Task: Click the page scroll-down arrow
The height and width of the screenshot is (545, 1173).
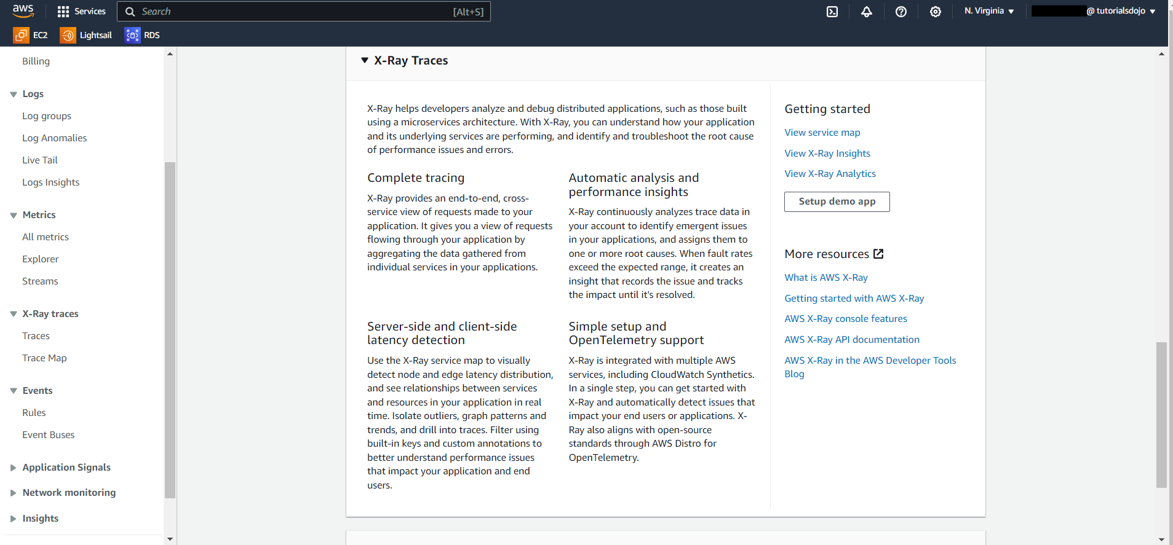Action: [1161, 539]
